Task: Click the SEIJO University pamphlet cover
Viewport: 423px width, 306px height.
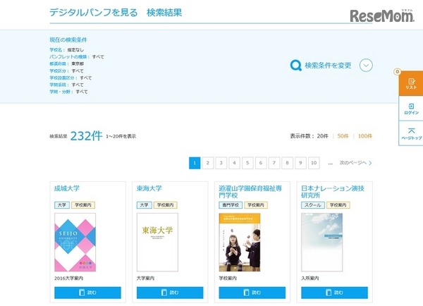Action: [x=75, y=243]
